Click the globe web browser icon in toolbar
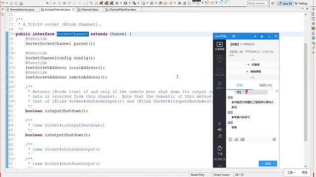The width and height of the screenshot is (316, 177). point(179,3)
